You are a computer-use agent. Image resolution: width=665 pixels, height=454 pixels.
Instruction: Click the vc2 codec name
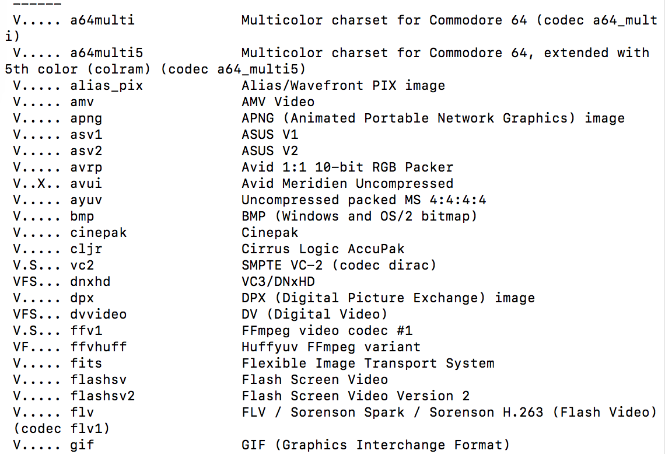(82, 266)
